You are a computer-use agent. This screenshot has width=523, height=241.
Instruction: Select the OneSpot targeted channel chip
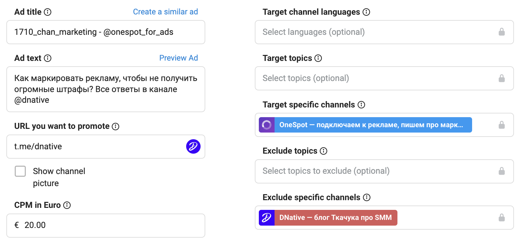(365, 125)
